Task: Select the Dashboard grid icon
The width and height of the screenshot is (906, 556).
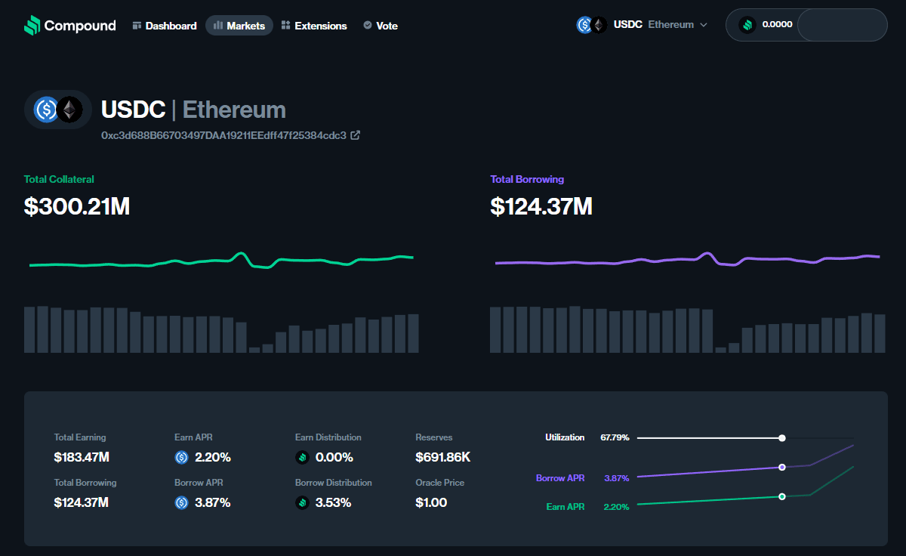Action: [x=137, y=25]
